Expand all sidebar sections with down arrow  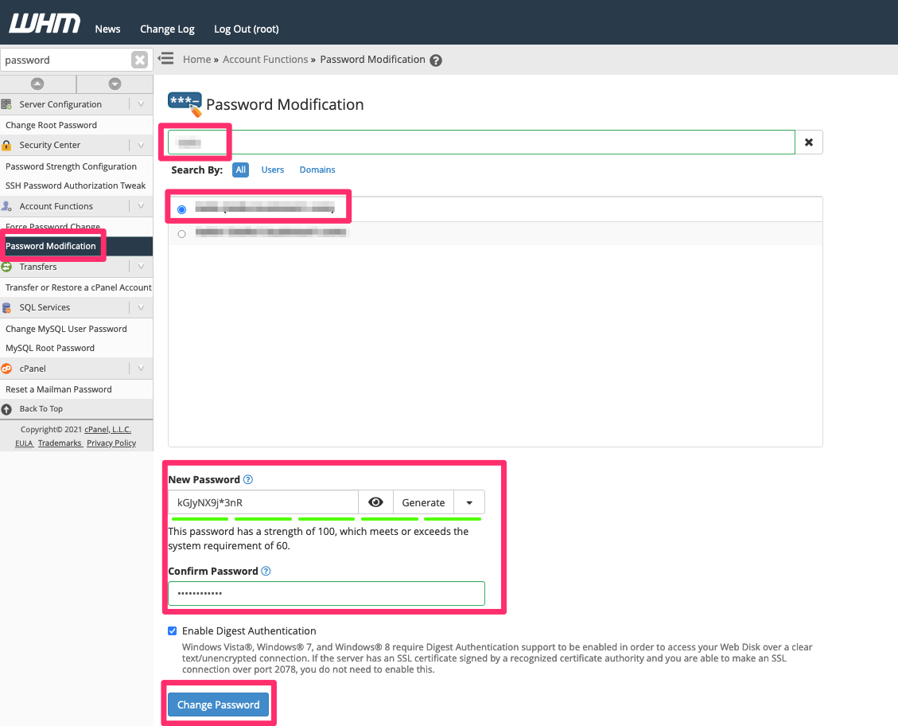pos(115,84)
